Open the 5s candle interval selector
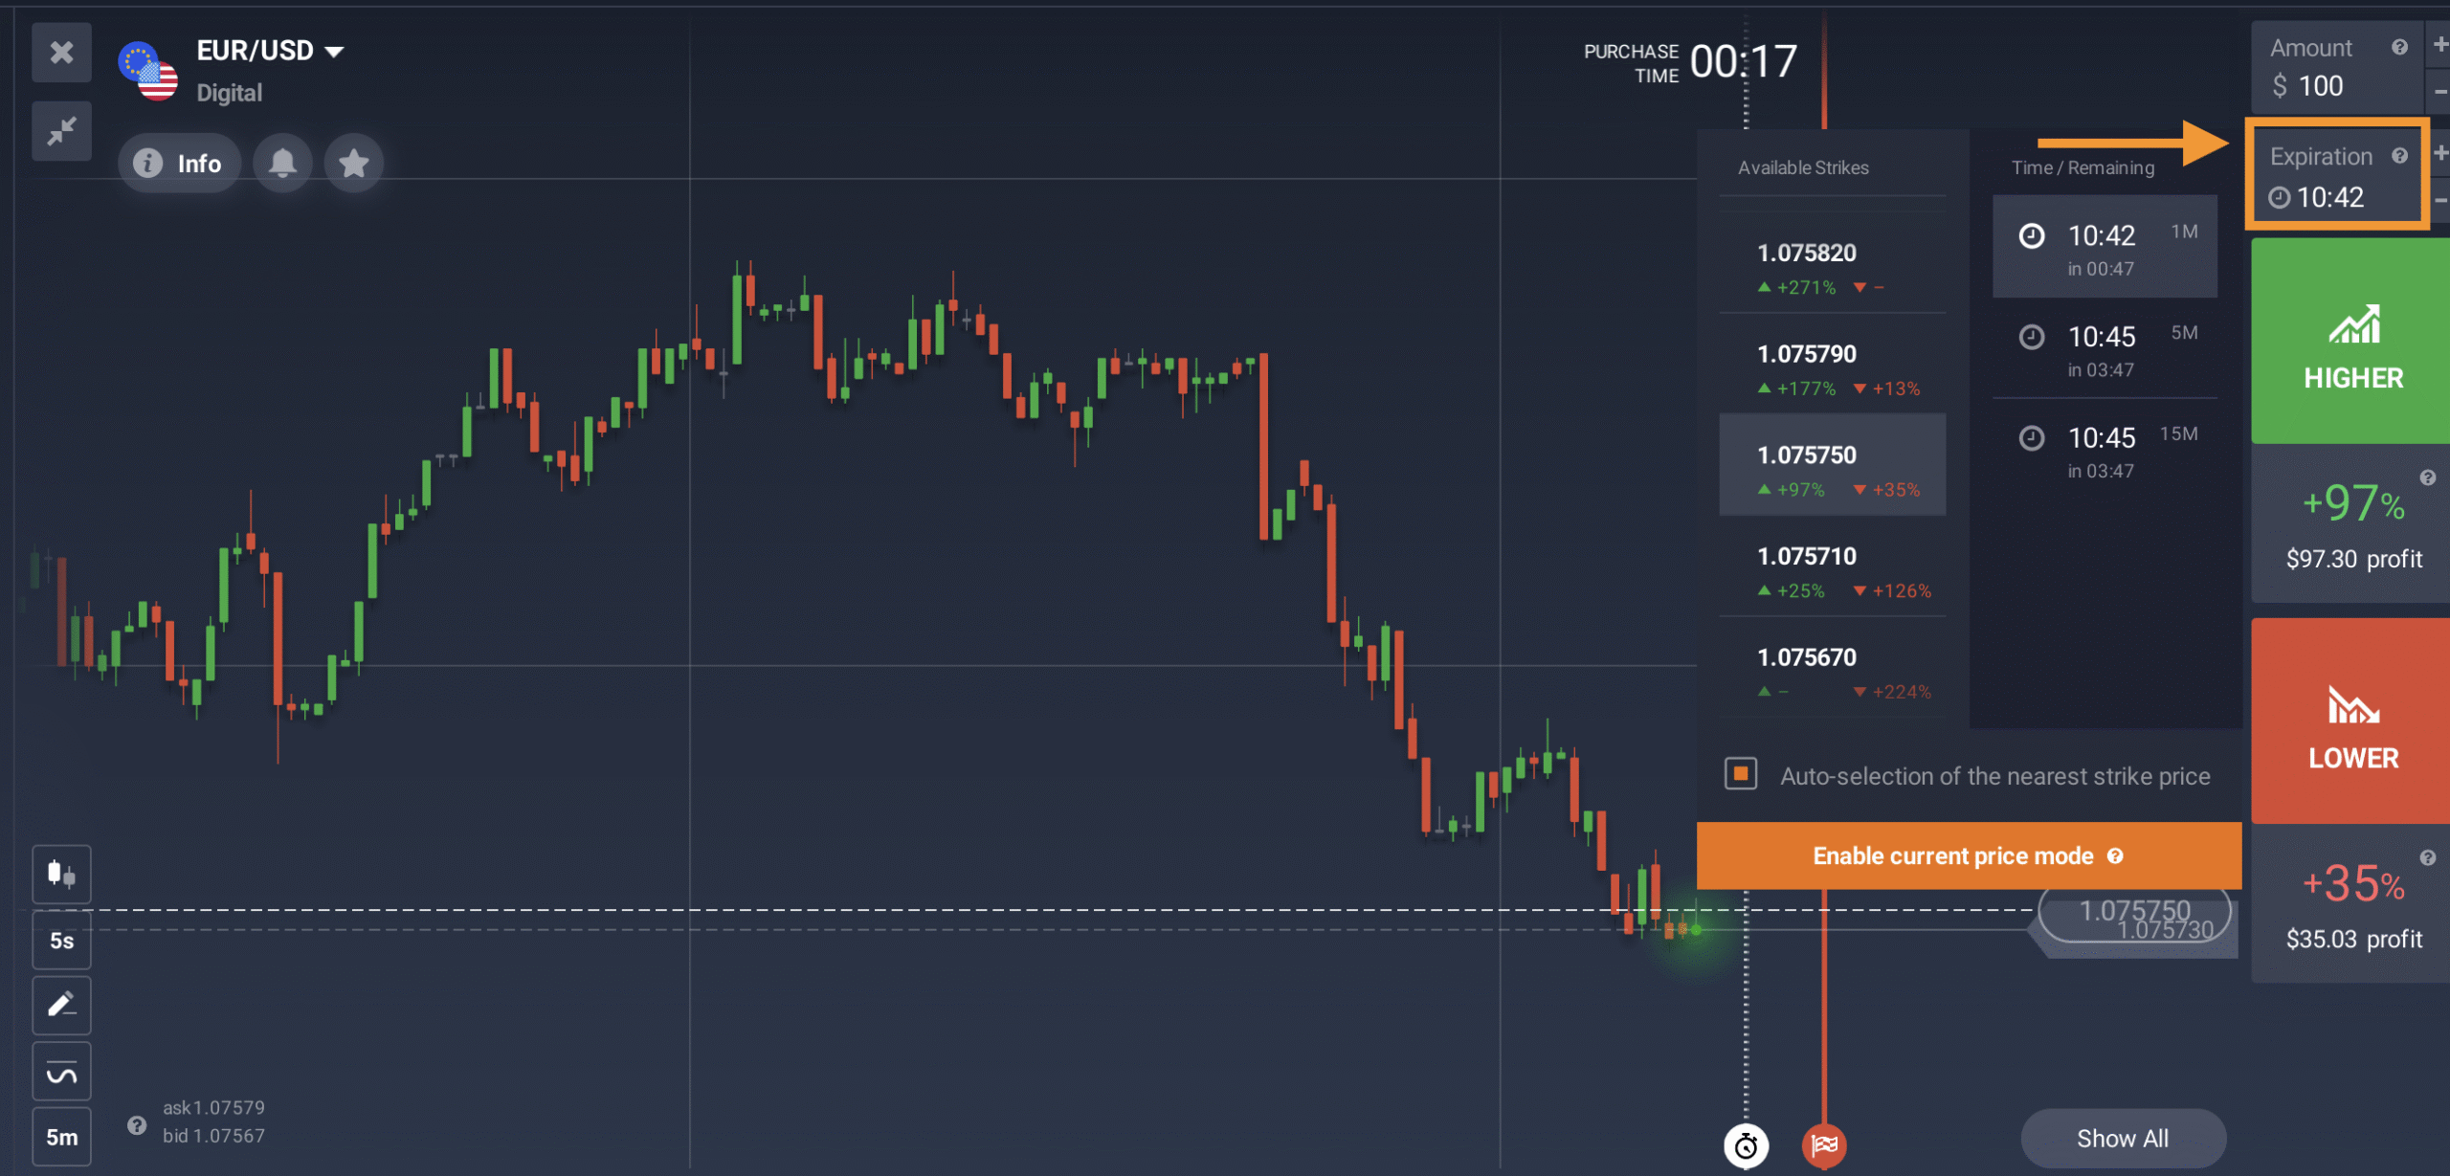Image resolution: width=2450 pixels, height=1176 pixels. tap(62, 941)
